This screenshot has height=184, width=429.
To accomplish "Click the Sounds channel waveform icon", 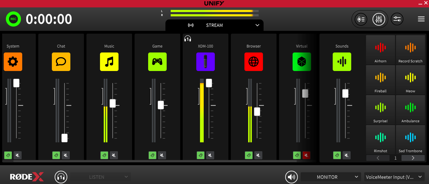I will click(342, 62).
